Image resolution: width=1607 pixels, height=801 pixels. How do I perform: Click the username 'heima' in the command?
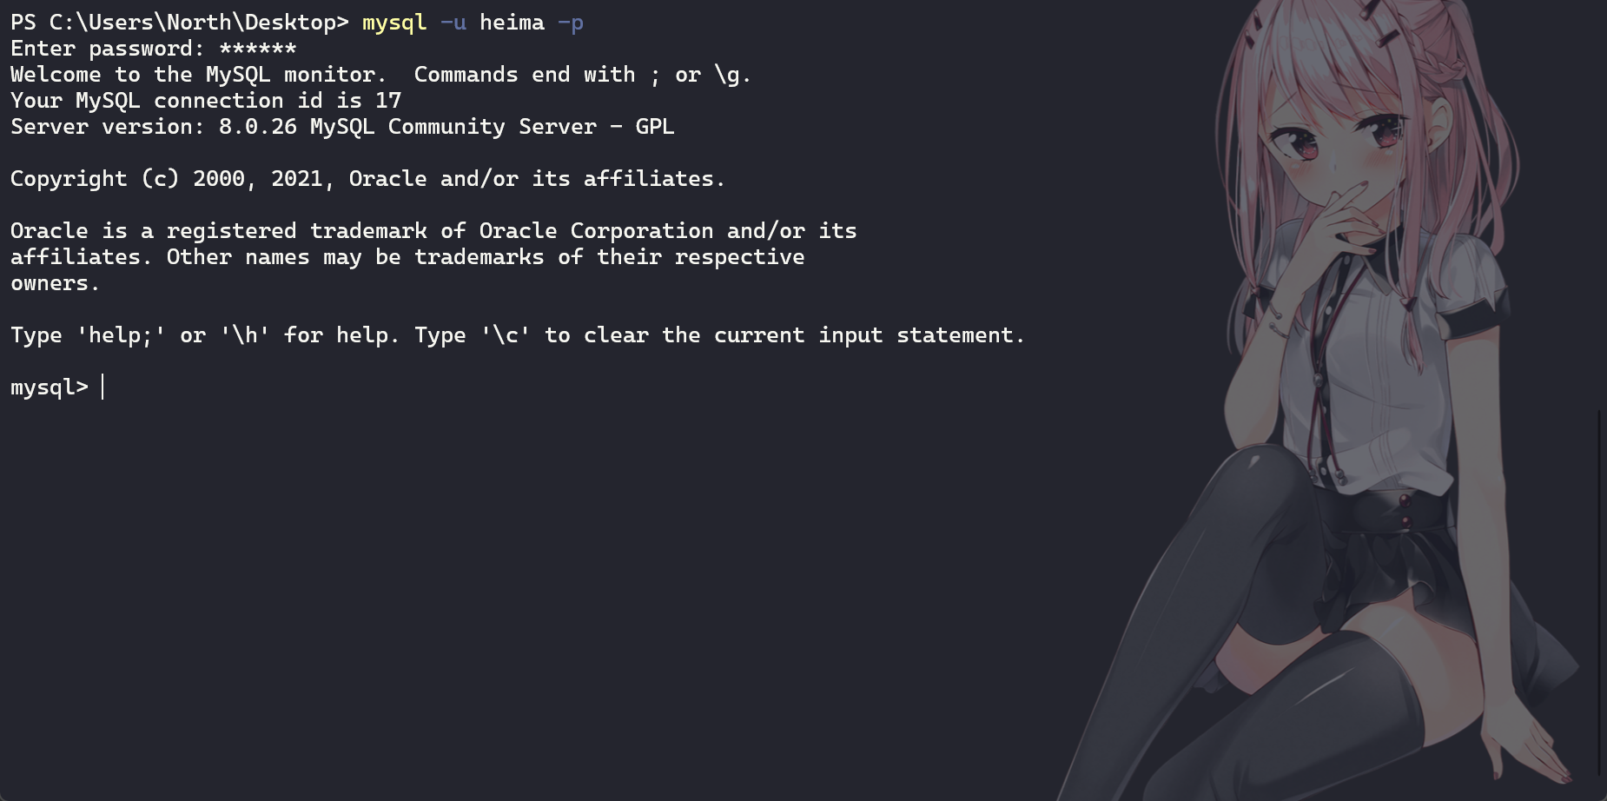(512, 23)
